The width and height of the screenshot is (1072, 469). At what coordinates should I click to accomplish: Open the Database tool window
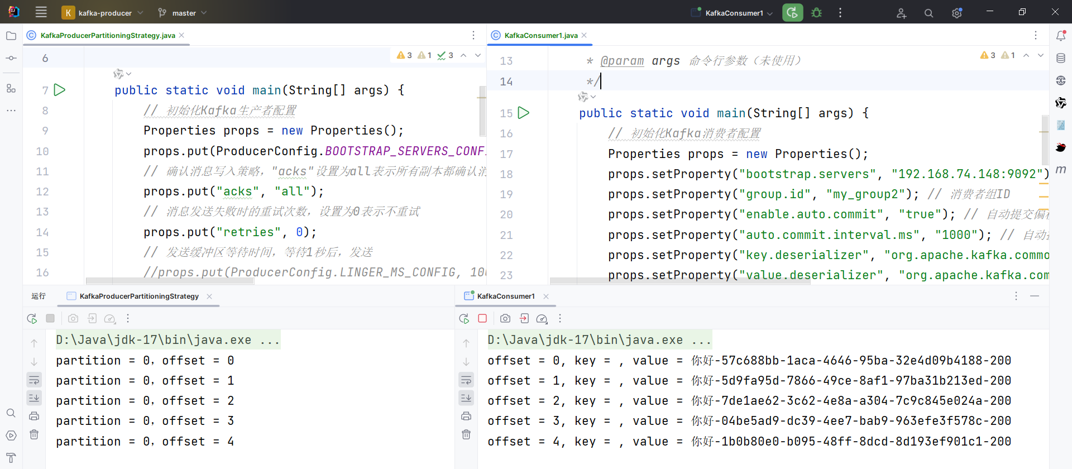[x=1061, y=58]
